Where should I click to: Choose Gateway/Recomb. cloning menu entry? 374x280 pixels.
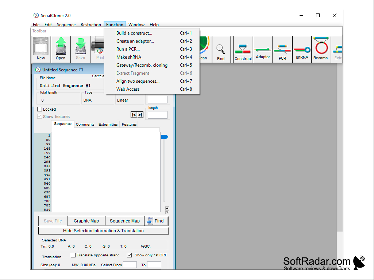(x=152, y=65)
